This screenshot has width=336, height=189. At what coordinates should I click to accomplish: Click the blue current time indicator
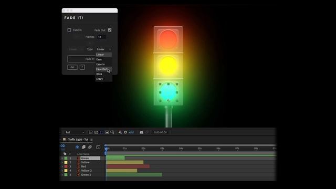(106, 149)
